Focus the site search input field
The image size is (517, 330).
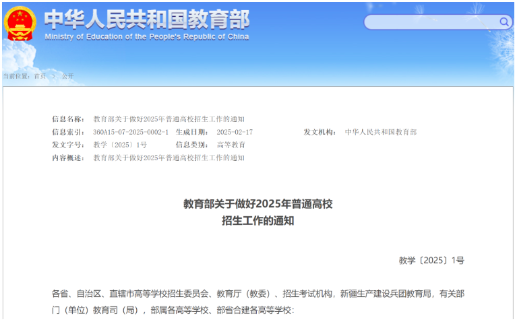[438, 22]
